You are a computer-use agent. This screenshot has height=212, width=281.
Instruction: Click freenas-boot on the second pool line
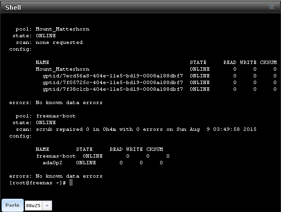(x=56, y=116)
